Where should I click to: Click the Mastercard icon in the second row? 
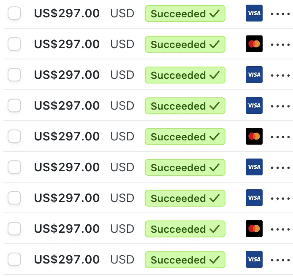254,44
